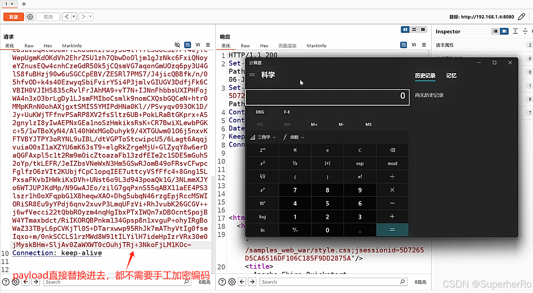Dock Inspector layout right option
The height and width of the screenshot is (293, 533).
(505, 31)
